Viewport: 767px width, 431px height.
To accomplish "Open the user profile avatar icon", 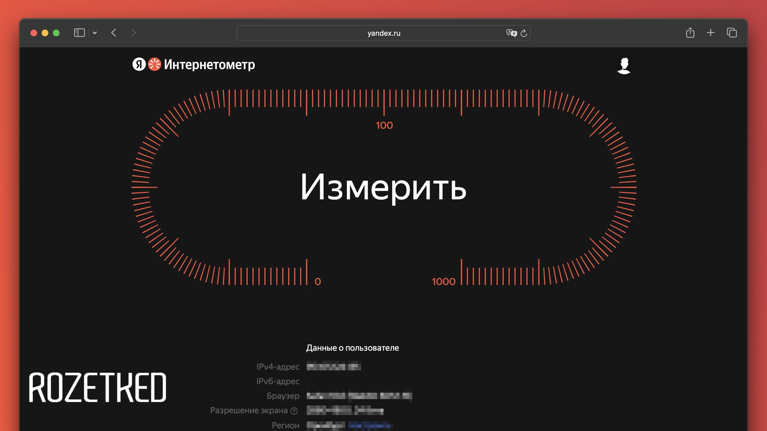I will 624,65.
